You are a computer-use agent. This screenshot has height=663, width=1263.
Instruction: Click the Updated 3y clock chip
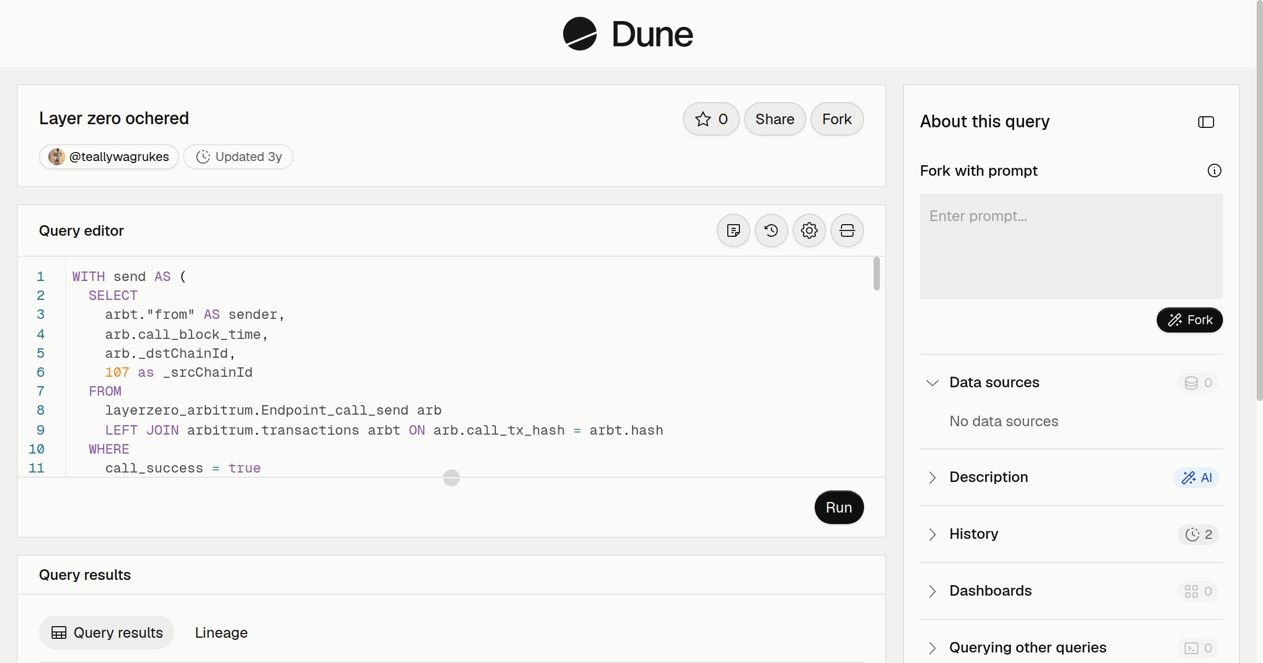pos(238,157)
